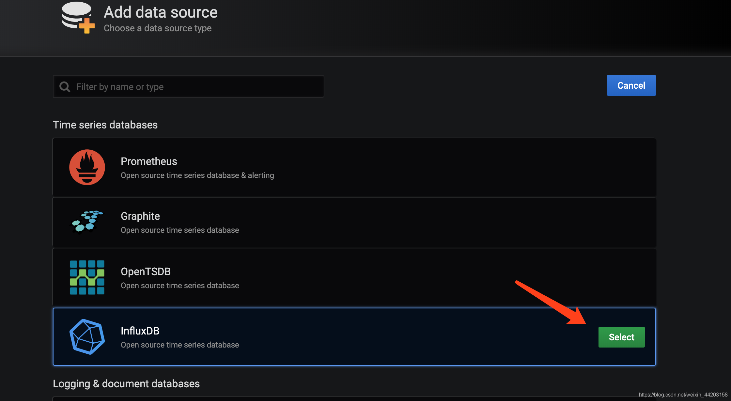Click the 'Add data source' page title

161,12
